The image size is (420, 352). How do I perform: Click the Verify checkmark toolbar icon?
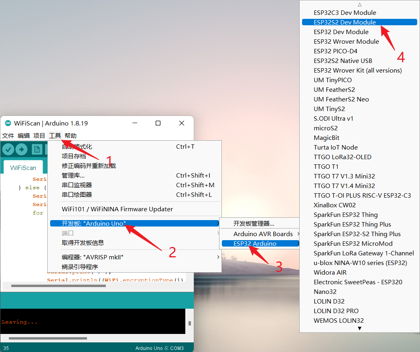coord(8,150)
